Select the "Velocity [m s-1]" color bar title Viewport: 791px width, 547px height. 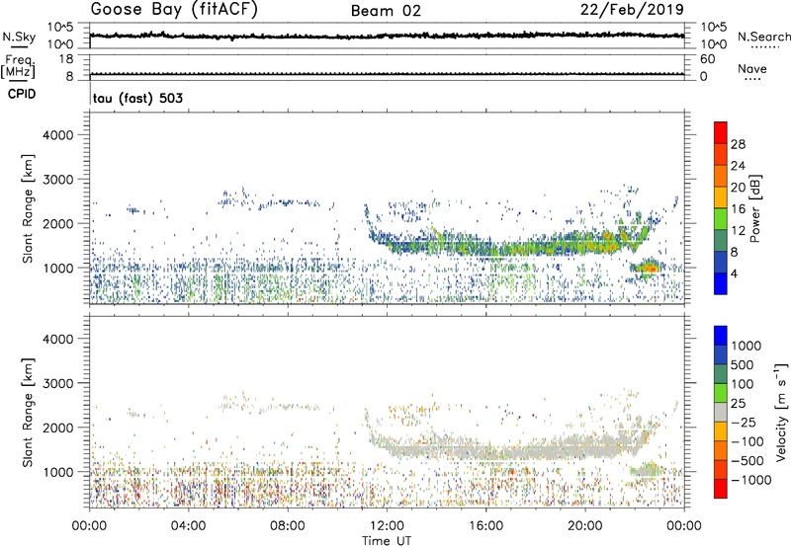click(781, 412)
